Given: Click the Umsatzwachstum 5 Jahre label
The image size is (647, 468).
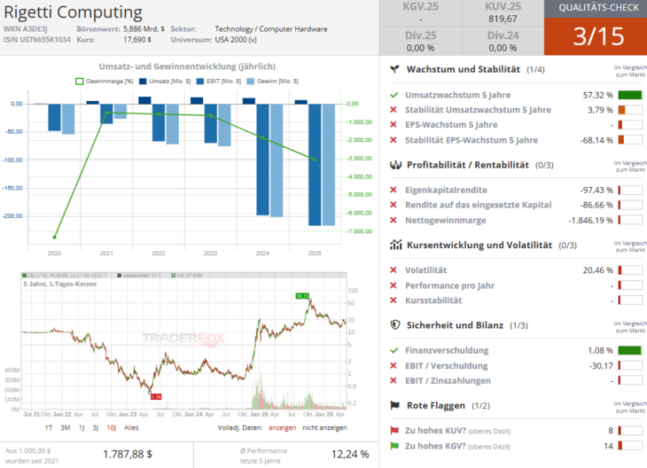Looking at the screenshot, I should 457,95.
